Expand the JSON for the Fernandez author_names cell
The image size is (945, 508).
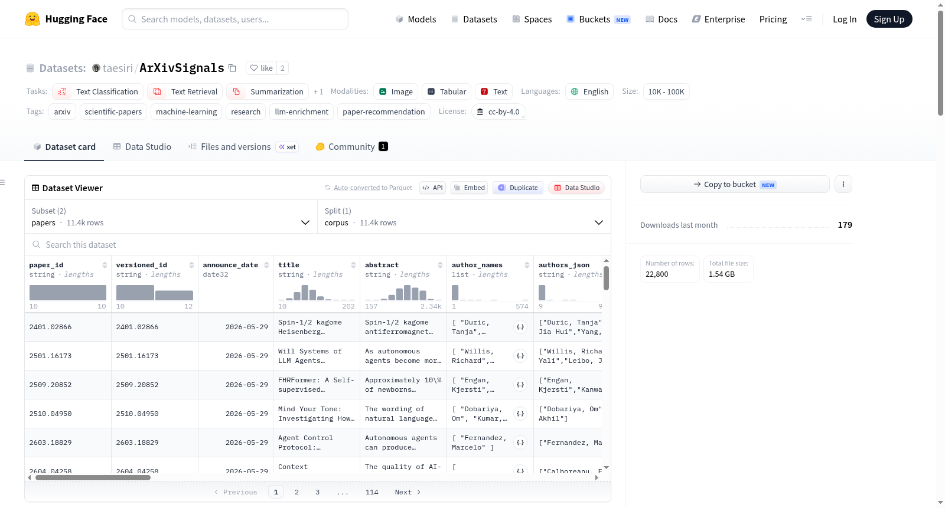coord(520,443)
